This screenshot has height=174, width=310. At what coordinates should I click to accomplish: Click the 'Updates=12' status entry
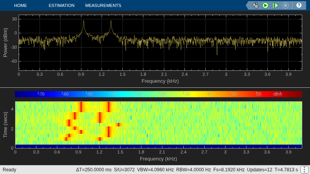(x=260, y=170)
